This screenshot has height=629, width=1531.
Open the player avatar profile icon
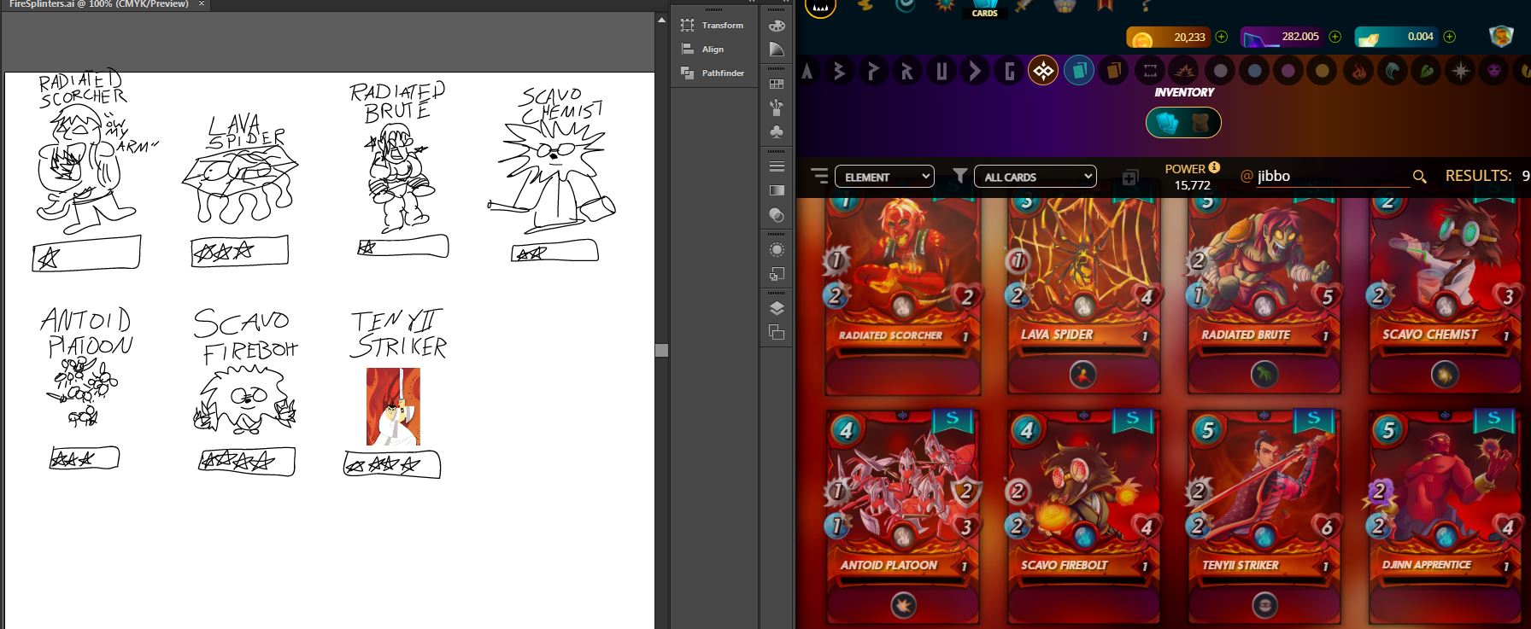1501,37
